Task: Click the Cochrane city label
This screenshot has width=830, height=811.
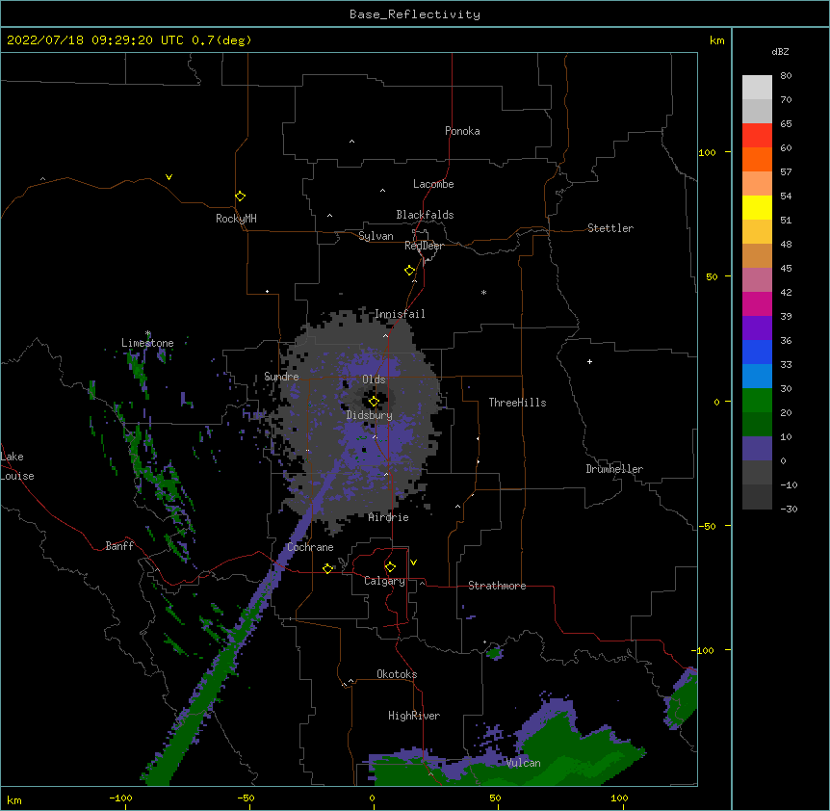Action: [310, 547]
